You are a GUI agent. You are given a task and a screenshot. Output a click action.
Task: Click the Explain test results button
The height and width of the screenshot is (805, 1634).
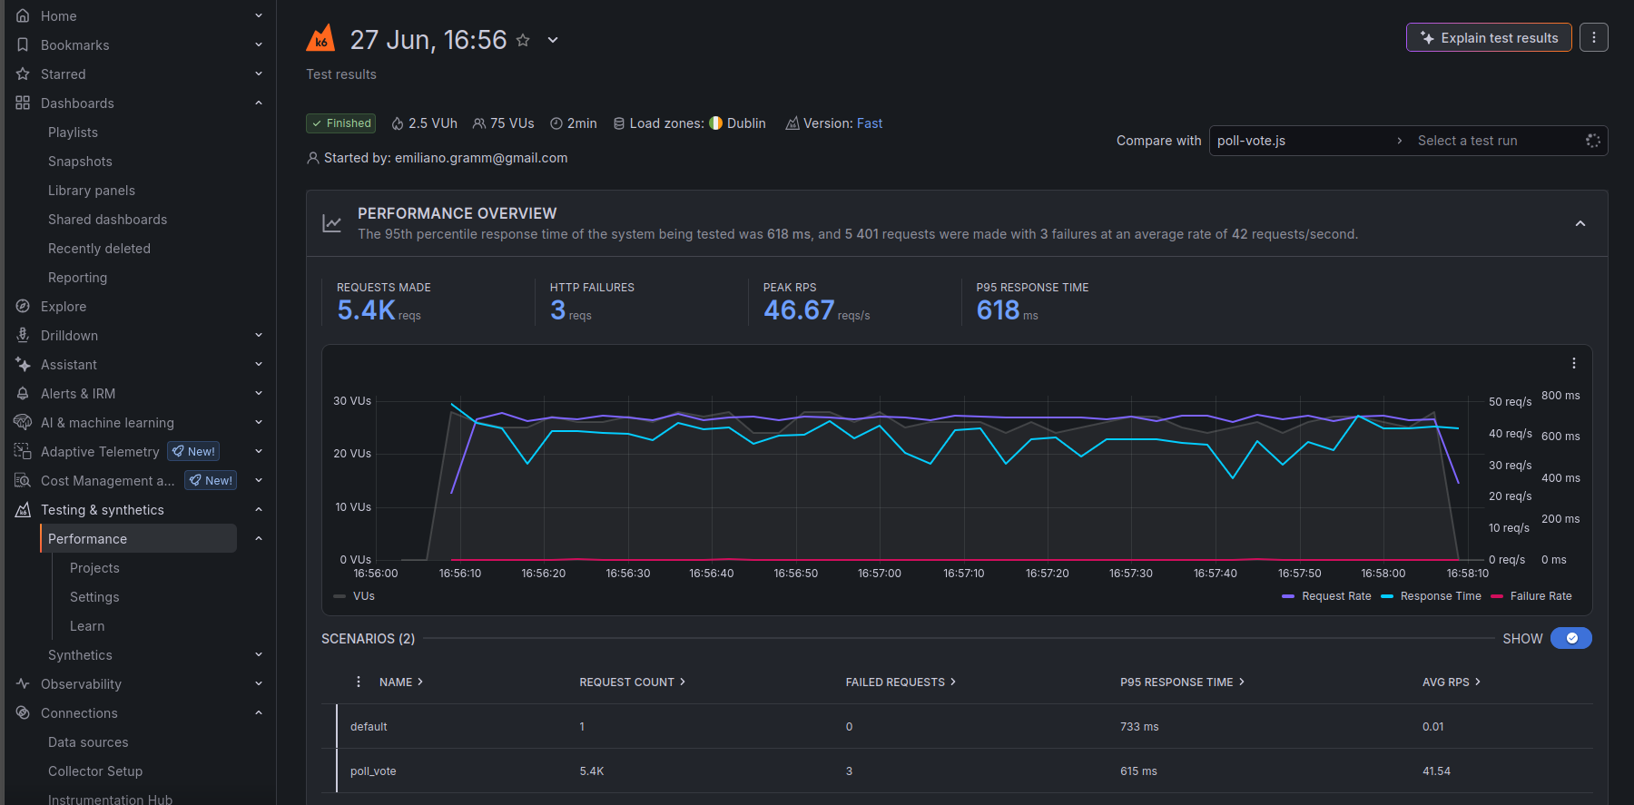[1489, 37]
